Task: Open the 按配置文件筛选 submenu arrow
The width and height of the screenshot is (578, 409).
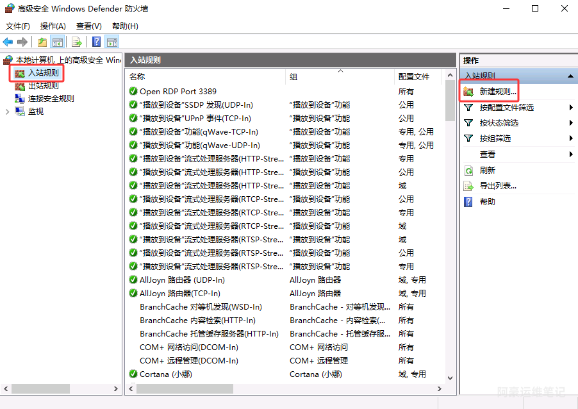Action: [570, 108]
